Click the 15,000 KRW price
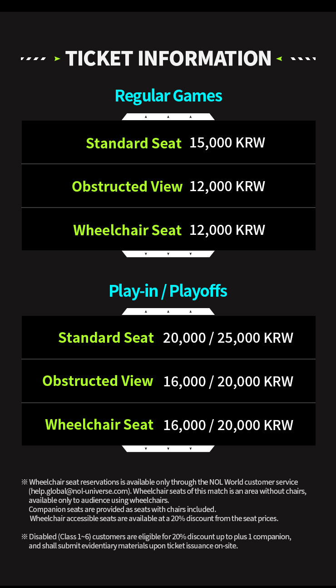This screenshot has width=336, height=588. click(227, 143)
